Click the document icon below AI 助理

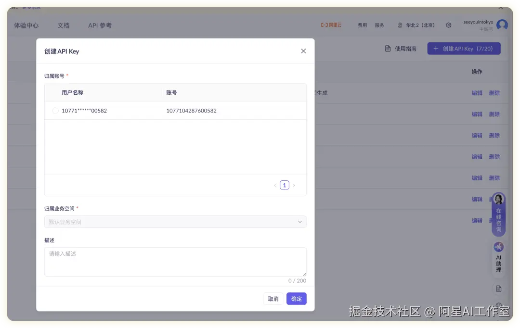[498, 289]
